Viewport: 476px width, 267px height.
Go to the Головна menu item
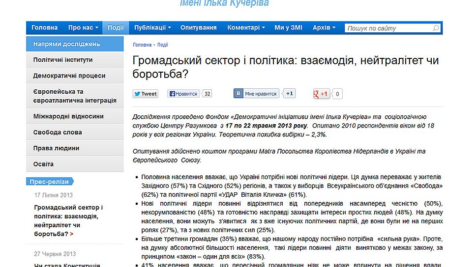[45, 28]
